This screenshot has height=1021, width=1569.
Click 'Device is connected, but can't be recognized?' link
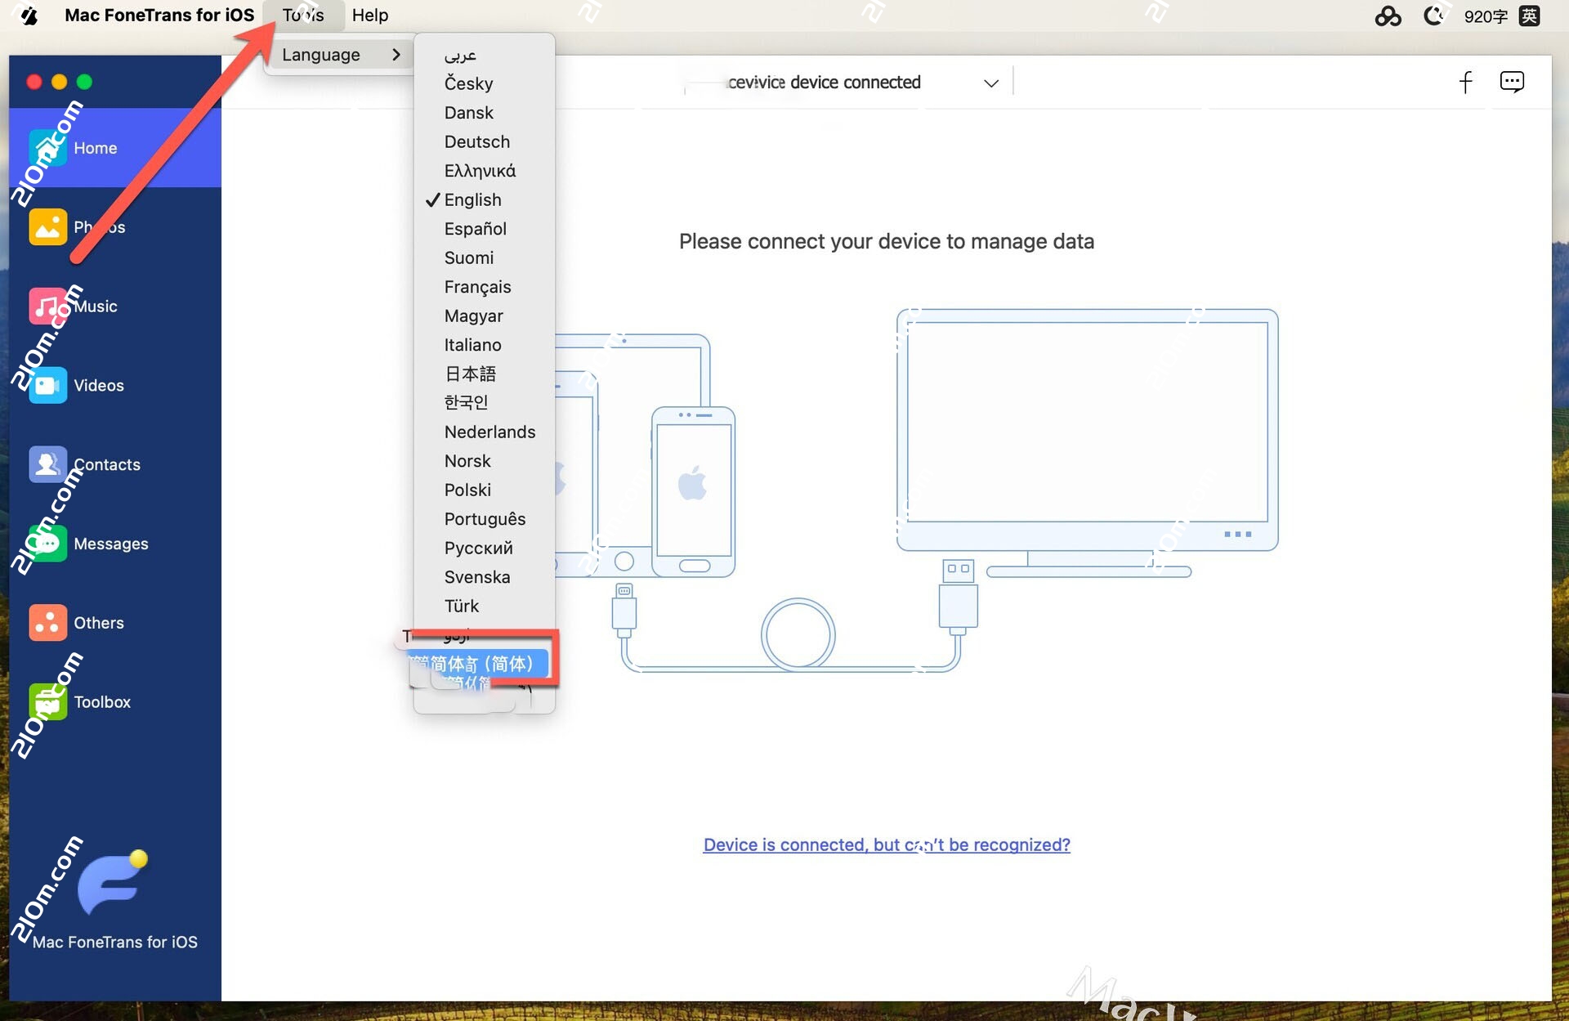click(886, 844)
